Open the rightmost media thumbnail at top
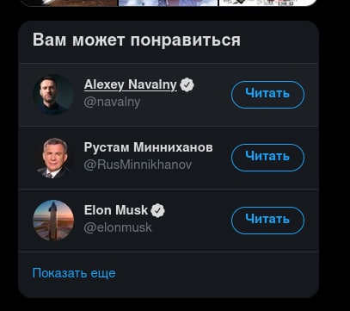Viewport: 350px width, 311px height. coord(268,3)
